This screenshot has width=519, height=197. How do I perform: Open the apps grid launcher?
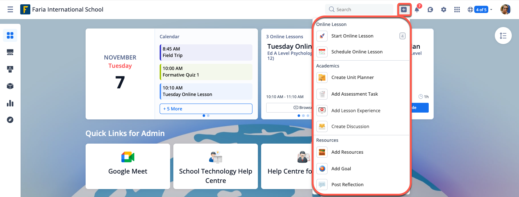457,10
